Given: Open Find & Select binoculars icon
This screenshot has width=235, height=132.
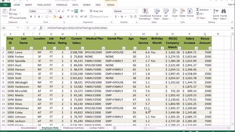Looking at the screenshot, I should pos(224,11).
